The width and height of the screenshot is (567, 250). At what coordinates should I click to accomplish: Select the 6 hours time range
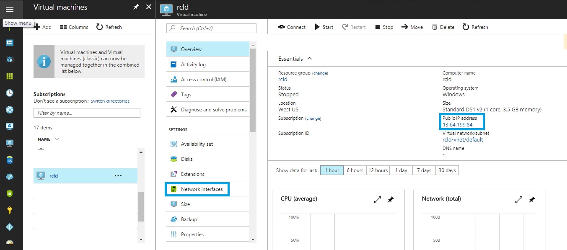tap(355, 170)
